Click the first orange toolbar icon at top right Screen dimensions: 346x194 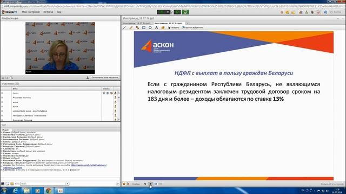(282, 12)
